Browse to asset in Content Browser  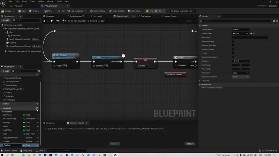coord(34,11)
